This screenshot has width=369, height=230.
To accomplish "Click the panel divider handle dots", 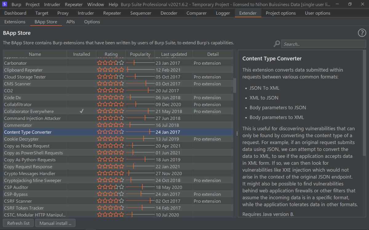I will (237, 134).
